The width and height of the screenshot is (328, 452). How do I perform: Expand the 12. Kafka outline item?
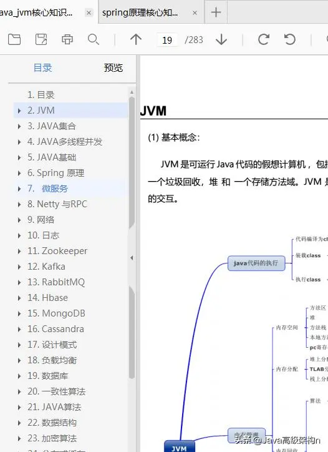19,267
